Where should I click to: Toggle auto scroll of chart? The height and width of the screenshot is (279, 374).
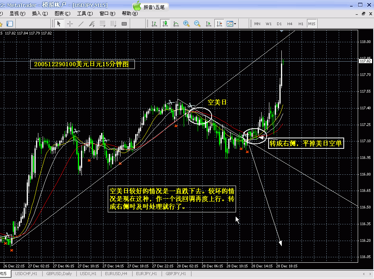click(x=209, y=24)
